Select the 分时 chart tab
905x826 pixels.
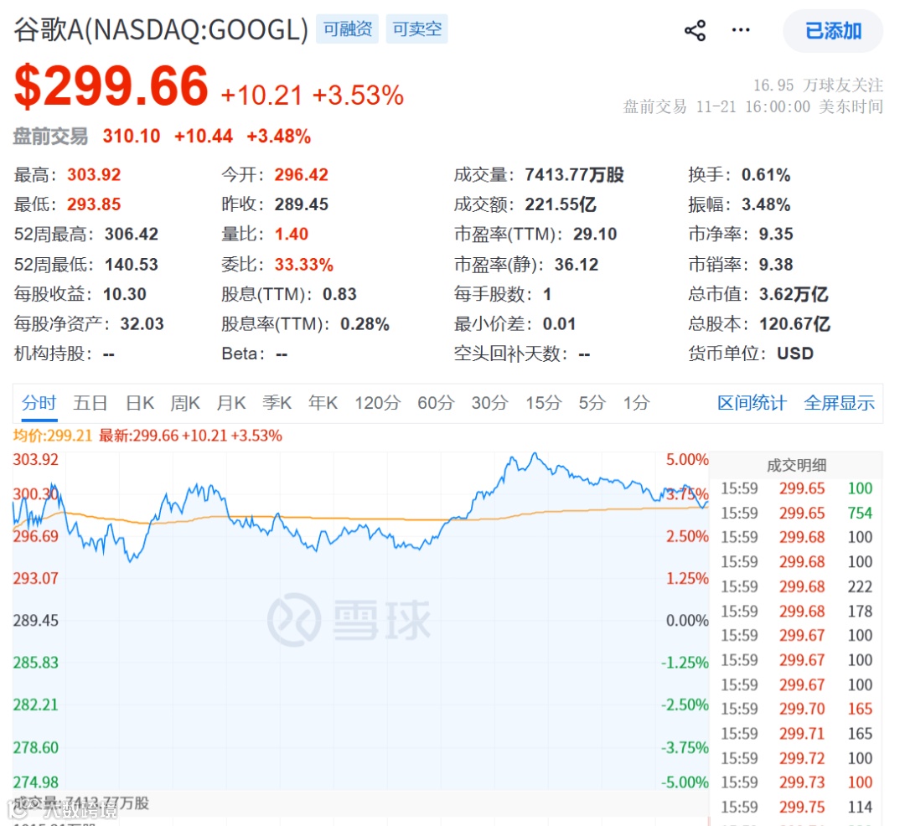point(39,403)
